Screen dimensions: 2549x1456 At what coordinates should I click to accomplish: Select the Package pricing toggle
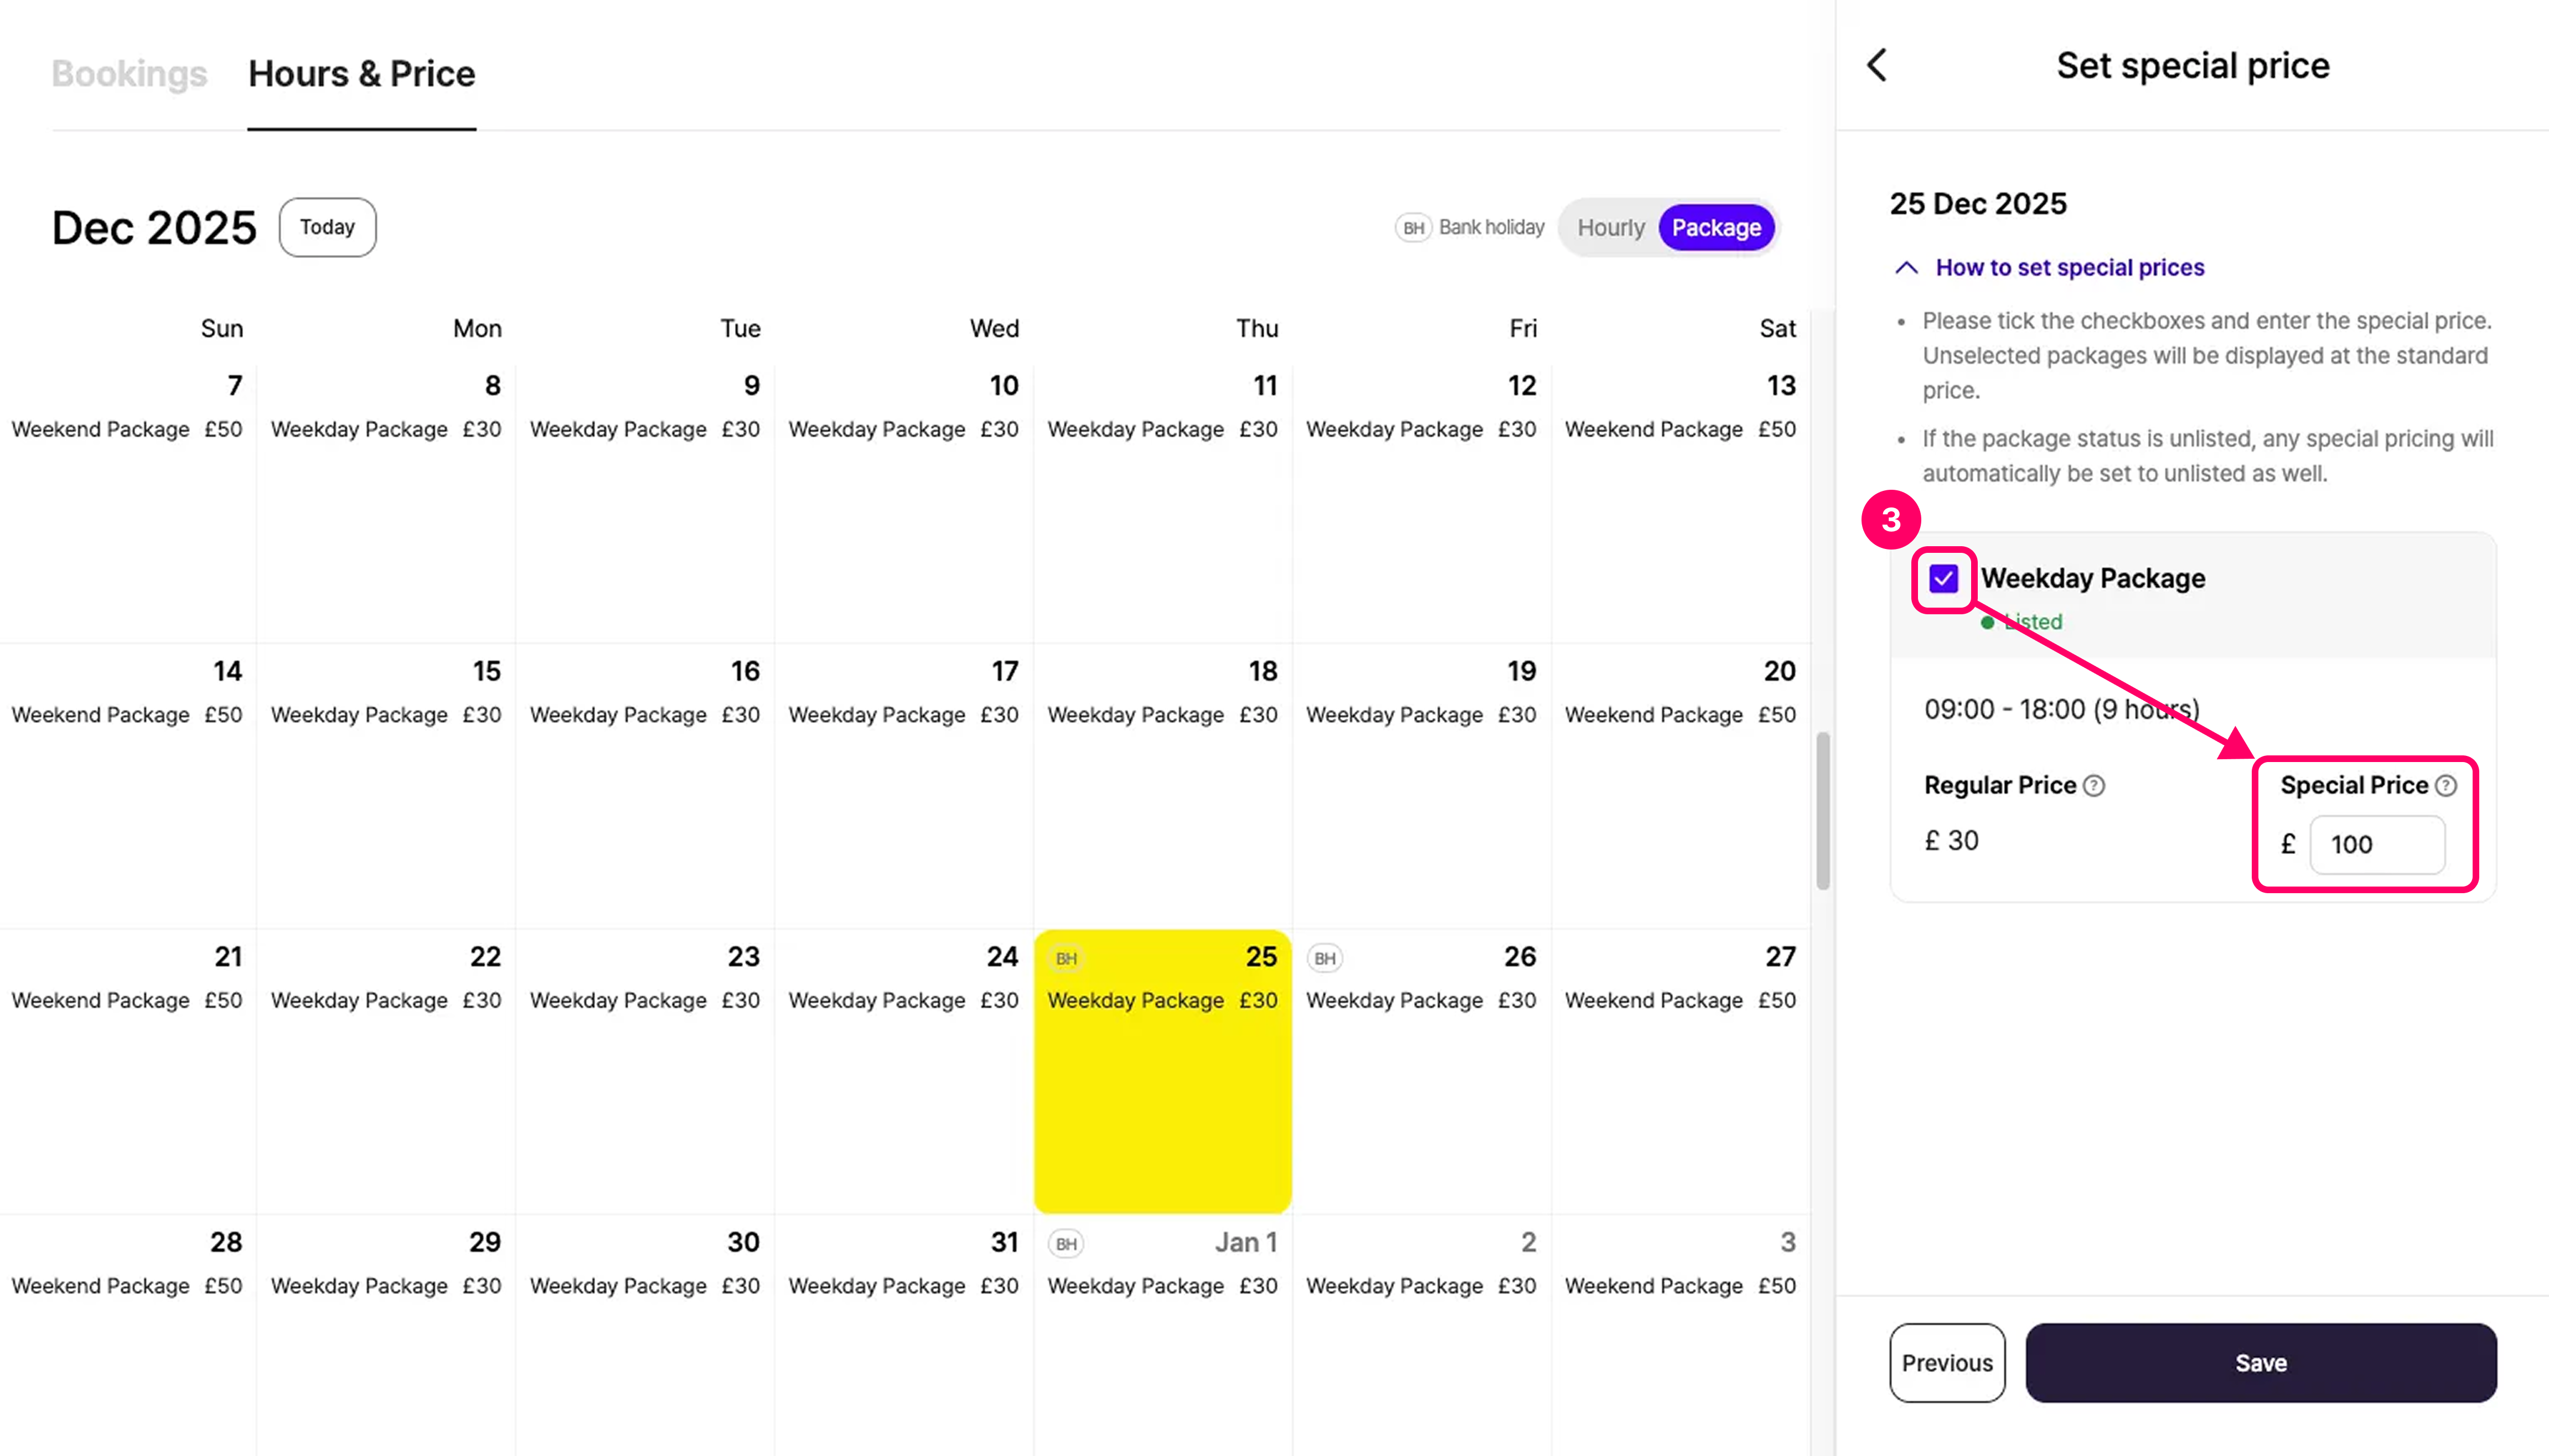tap(1716, 228)
